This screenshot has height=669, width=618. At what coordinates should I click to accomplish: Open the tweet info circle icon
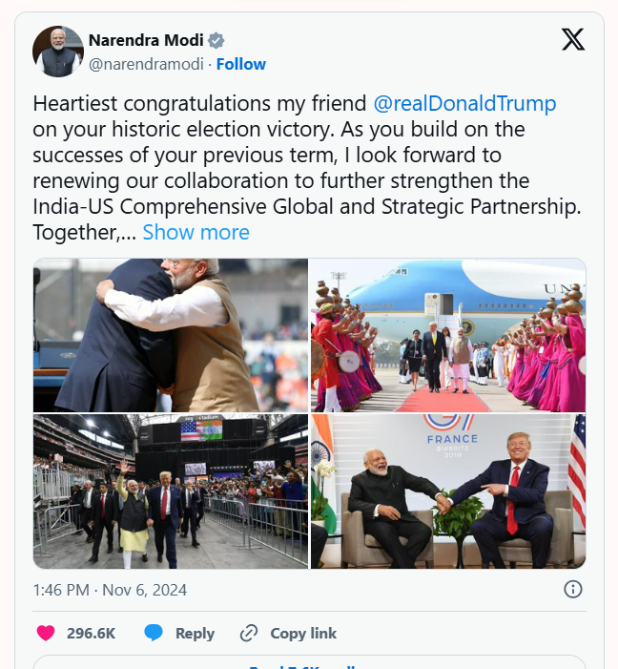pos(573,589)
